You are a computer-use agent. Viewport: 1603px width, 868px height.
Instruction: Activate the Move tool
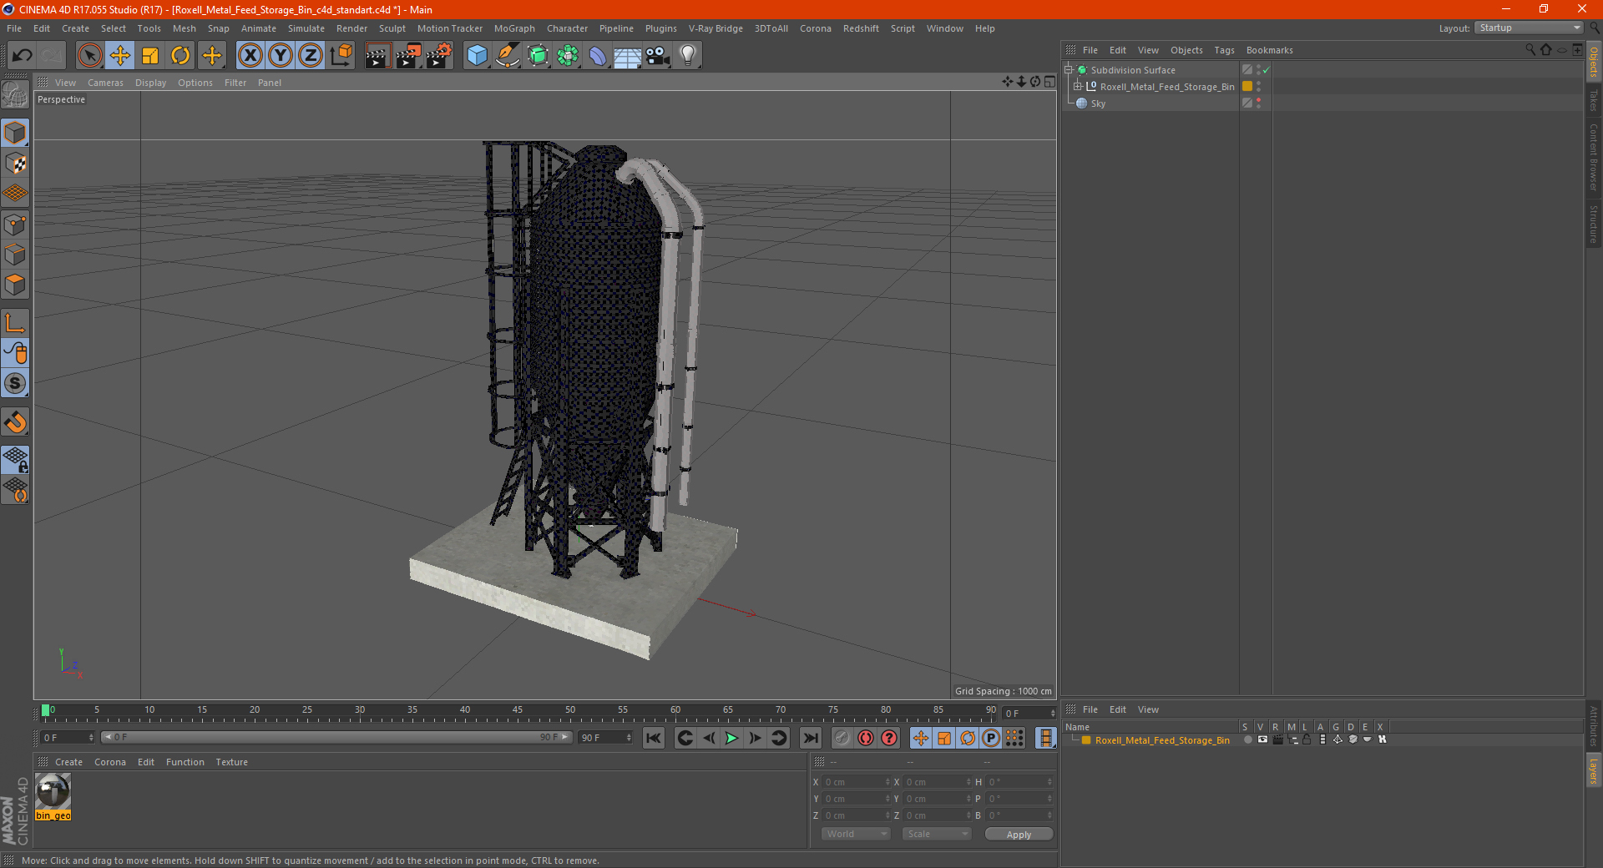point(120,56)
